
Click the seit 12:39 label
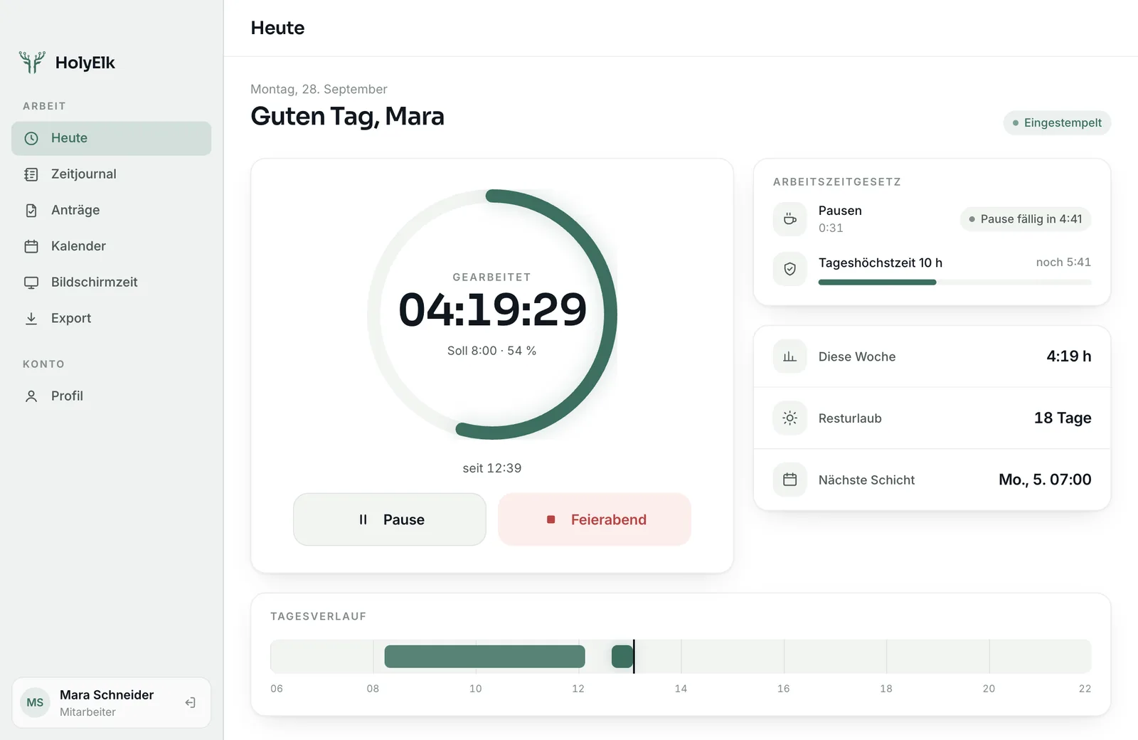[492, 468]
